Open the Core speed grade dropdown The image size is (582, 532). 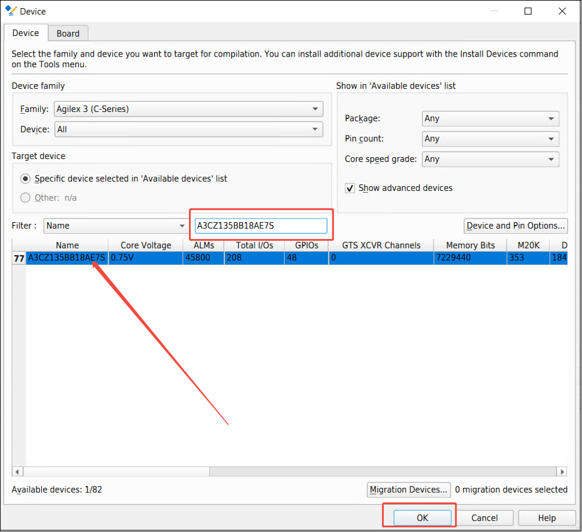tap(490, 159)
